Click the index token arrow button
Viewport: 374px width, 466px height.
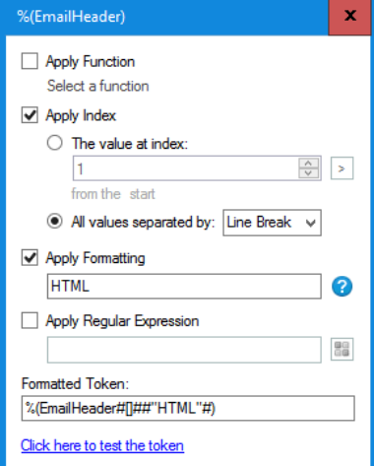click(x=342, y=168)
